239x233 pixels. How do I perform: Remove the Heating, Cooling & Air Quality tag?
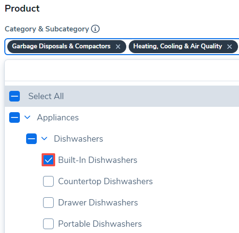[x=229, y=47]
